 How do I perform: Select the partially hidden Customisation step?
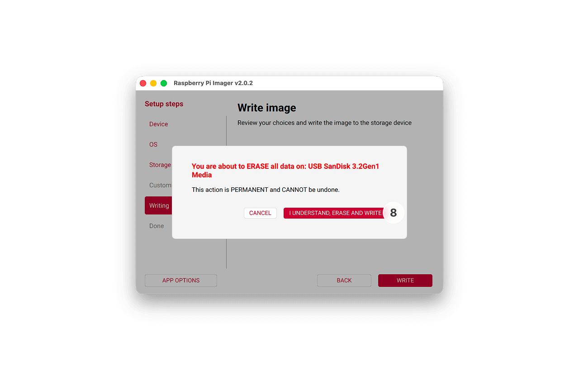click(x=160, y=185)
